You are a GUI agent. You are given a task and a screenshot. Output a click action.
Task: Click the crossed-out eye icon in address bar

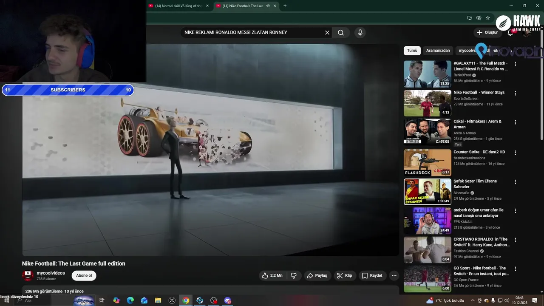tap(479, 18)
